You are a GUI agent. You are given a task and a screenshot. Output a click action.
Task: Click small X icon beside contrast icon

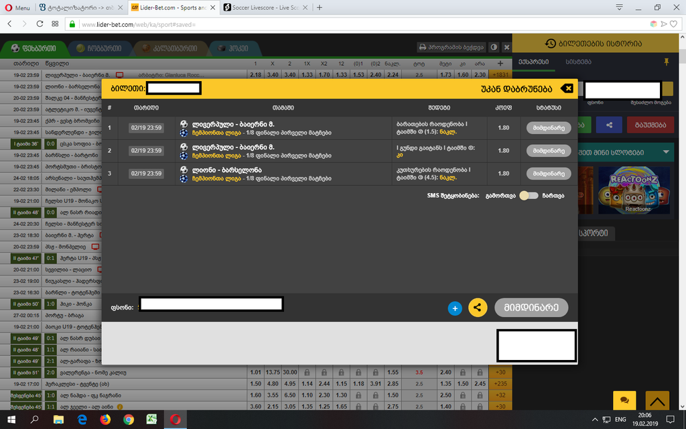tap(506, 48)
